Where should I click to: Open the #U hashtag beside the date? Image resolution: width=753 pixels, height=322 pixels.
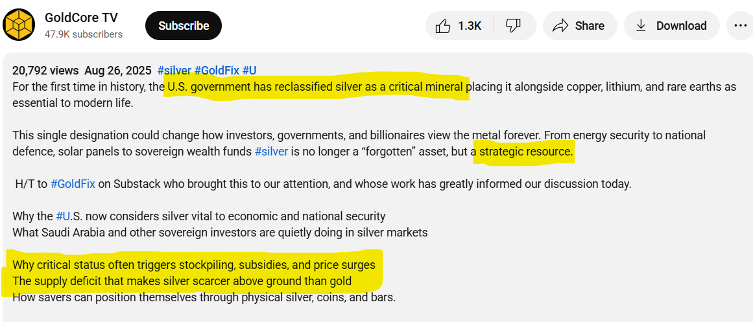click(x=250, y=71)
